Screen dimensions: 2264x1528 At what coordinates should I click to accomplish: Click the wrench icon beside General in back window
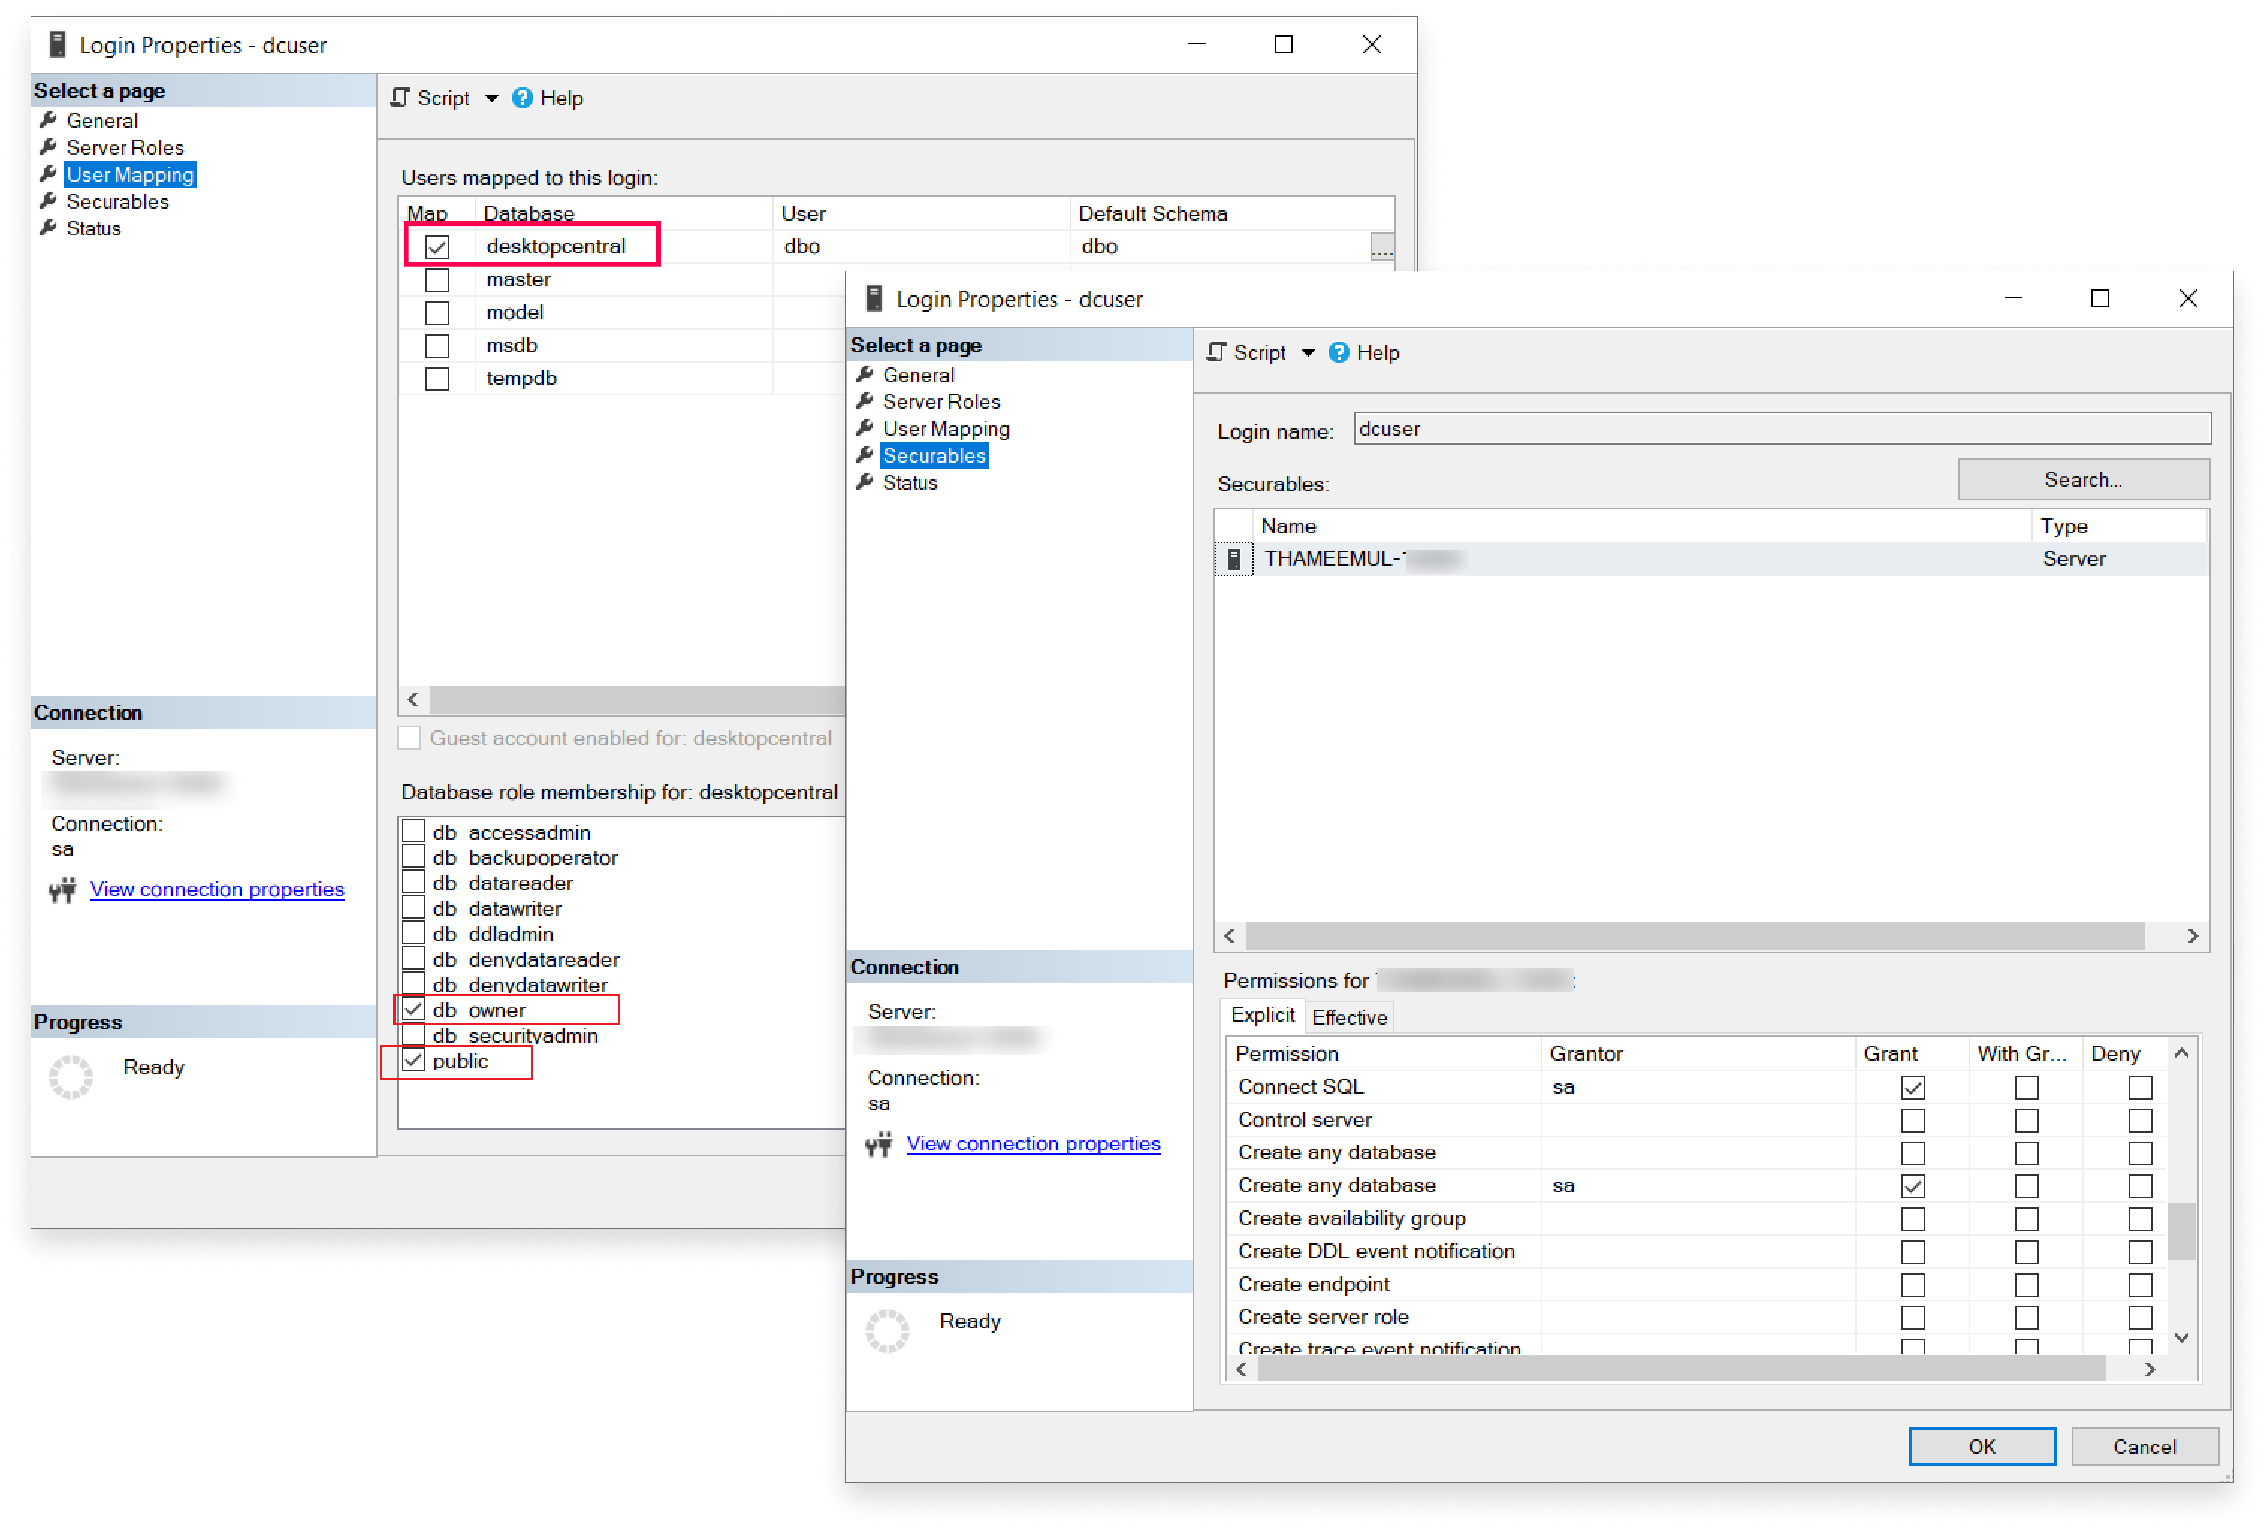click(48, 120)
